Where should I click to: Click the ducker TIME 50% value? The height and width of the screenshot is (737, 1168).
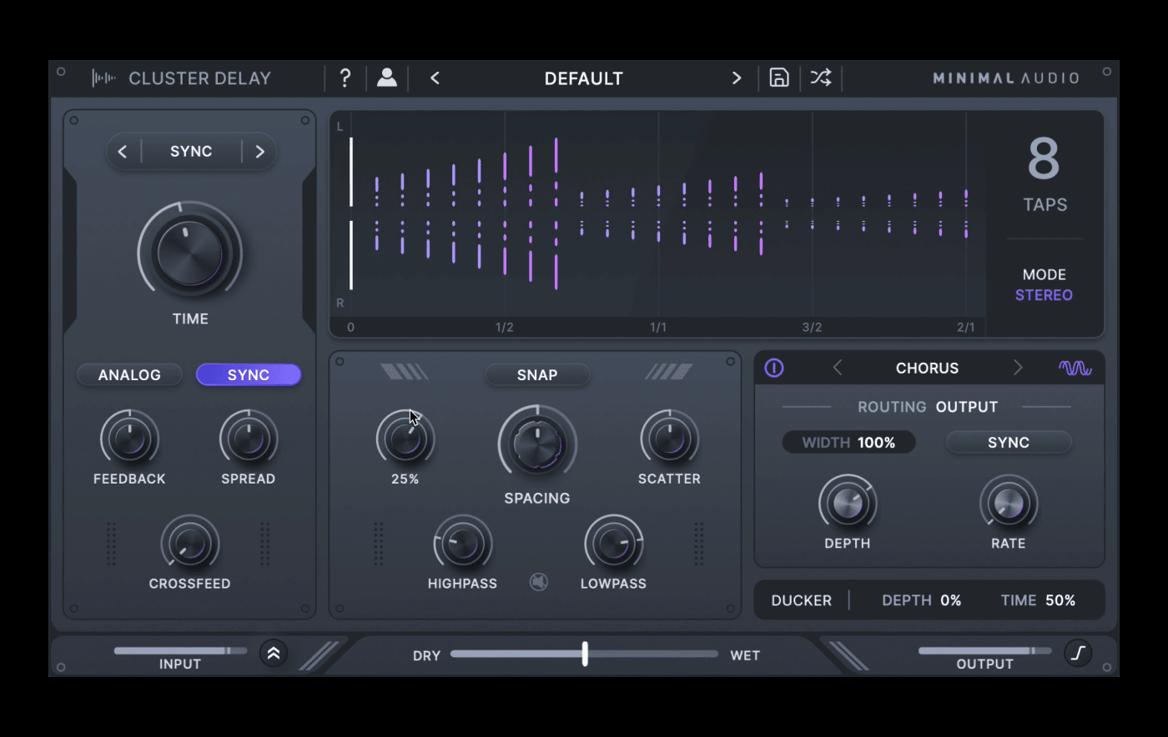tap(1060, 600)
